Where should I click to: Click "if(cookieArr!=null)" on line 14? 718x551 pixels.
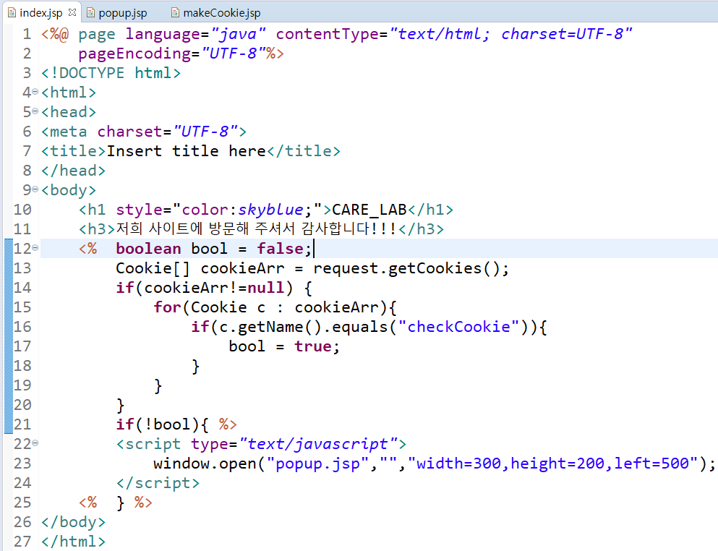204,288
